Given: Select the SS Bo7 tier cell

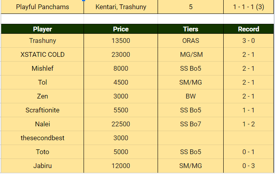Looking at the screenshot, I should pos(191,124).
